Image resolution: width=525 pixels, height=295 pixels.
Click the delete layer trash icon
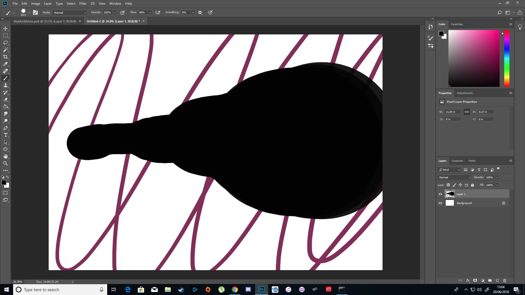coord(504,281)
